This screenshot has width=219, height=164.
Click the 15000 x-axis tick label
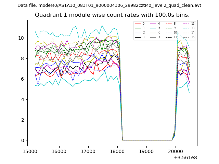(x=30, y=151)
